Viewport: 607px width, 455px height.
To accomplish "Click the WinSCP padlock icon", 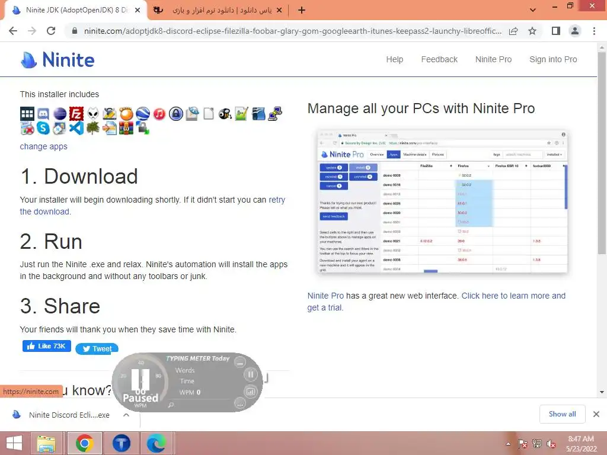I will coord(142,128).
